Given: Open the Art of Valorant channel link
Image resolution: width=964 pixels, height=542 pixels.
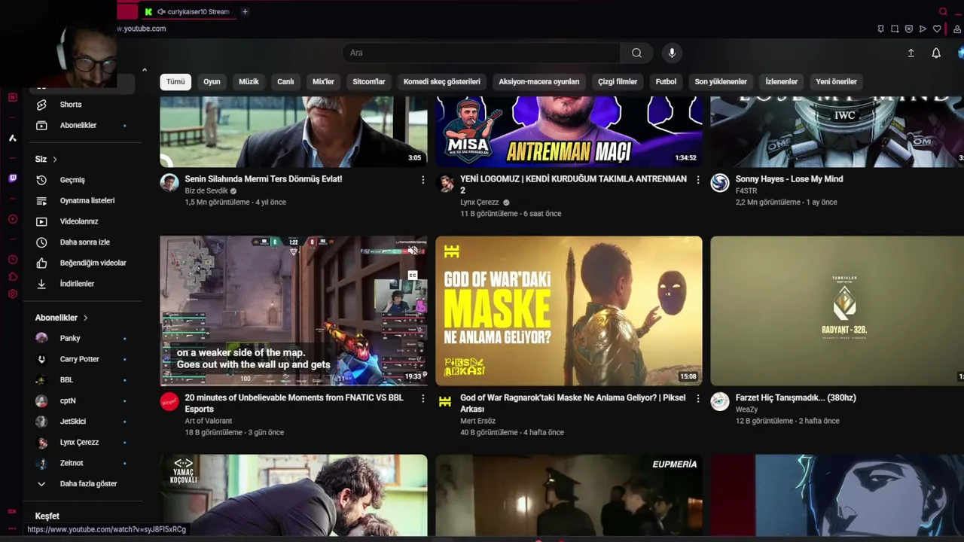Looking at the screenshot, I should coord(209,422).
